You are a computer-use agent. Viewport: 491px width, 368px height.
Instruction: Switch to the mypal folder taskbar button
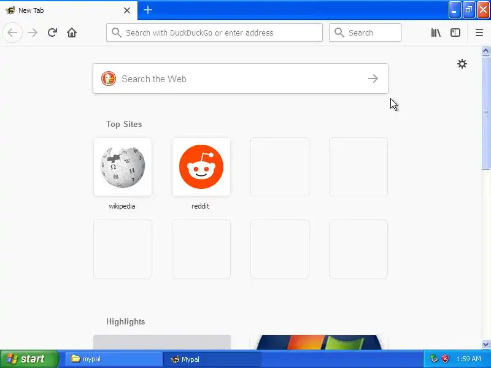(114, 359)
